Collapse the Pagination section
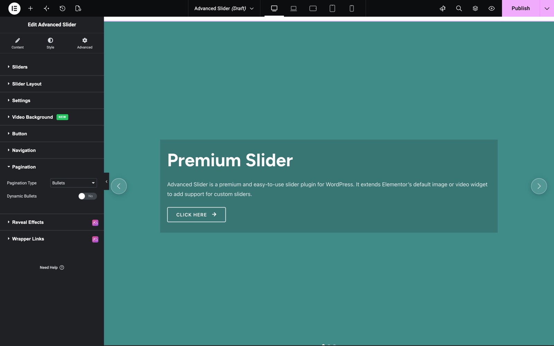 52,167
